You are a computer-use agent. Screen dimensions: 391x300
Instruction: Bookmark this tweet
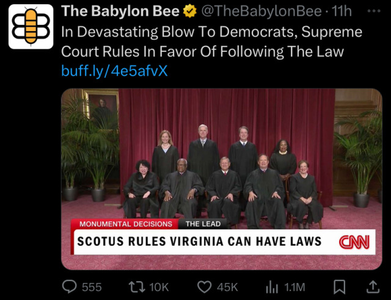(340, 287)
